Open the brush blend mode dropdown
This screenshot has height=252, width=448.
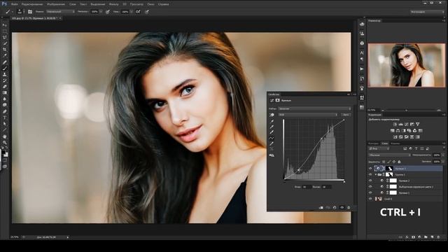[x=60, y=12]
